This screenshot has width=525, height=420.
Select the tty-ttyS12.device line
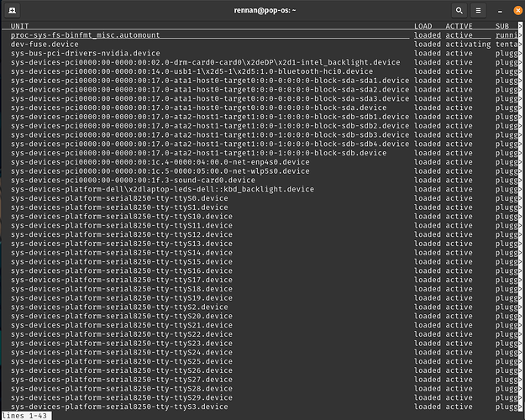point(122,234)
